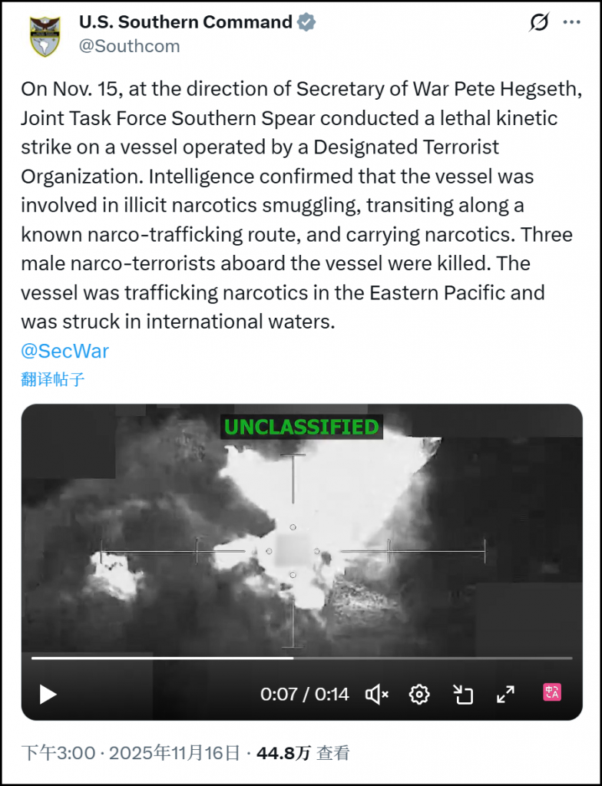Click the pink translate extension icon

(552, 693)
